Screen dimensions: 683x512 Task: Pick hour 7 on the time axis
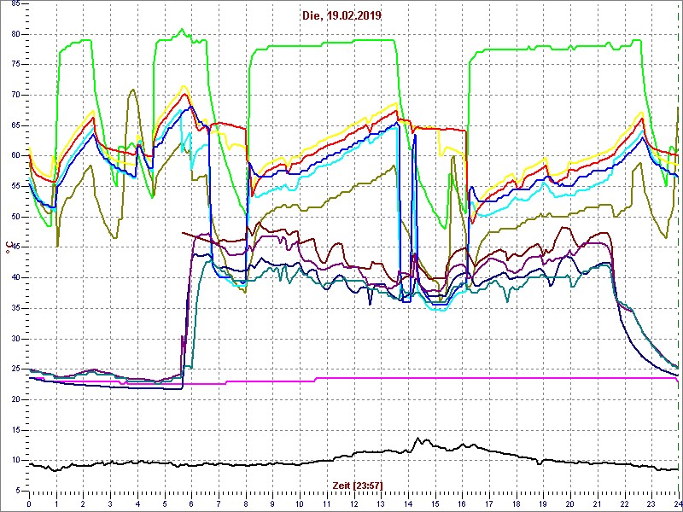(219, 503)
